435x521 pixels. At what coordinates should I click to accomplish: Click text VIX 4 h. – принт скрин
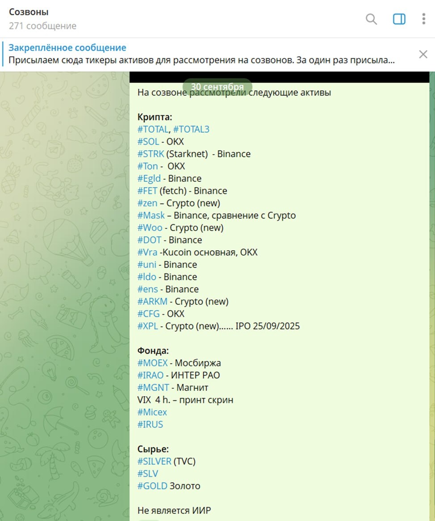(185, 400)
